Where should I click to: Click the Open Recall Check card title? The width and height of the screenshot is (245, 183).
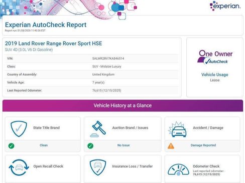click(x=48, y=166)
